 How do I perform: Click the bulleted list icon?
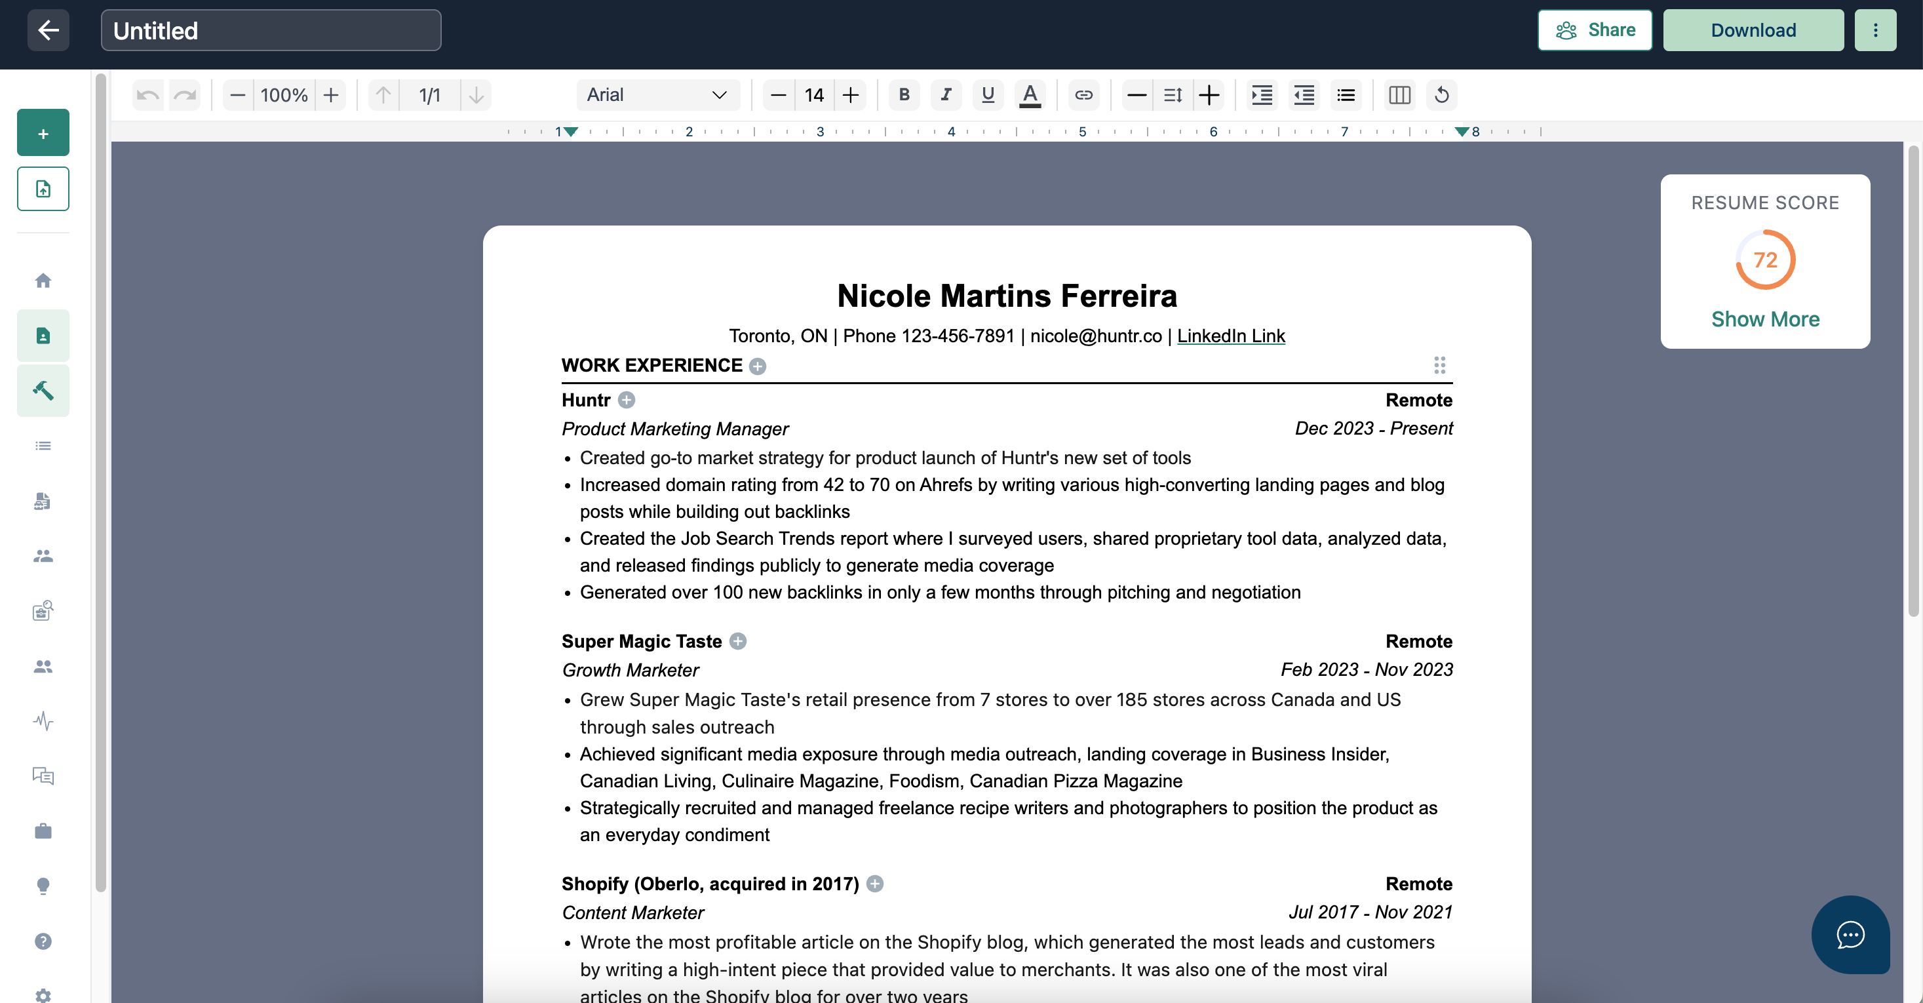[1345, 95]
